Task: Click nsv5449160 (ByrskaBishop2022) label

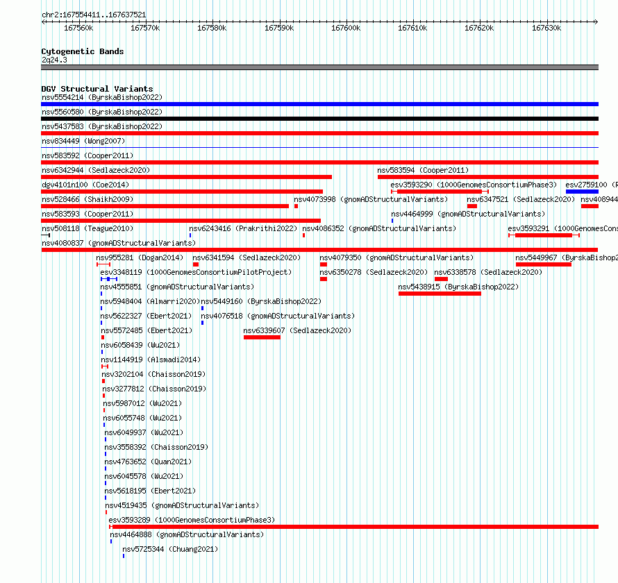Action: (x=261, y=301)
